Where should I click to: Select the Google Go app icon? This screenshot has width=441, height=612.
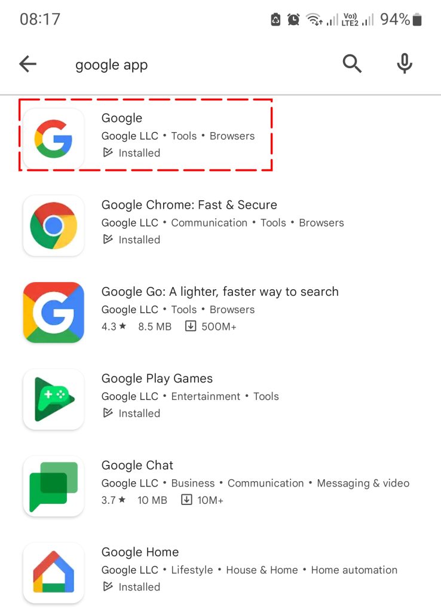pos(53,312)
